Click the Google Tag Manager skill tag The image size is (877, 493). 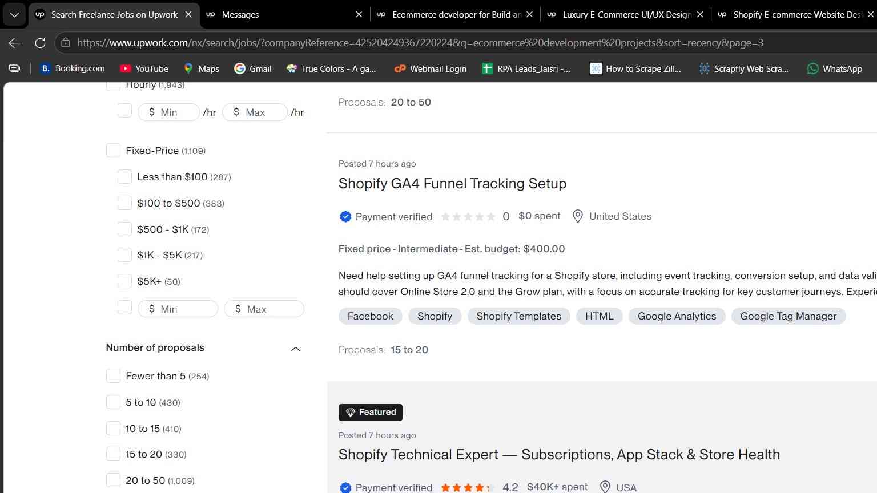coord(788,316)
